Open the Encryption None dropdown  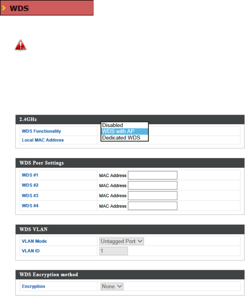[x=112, y=286]
